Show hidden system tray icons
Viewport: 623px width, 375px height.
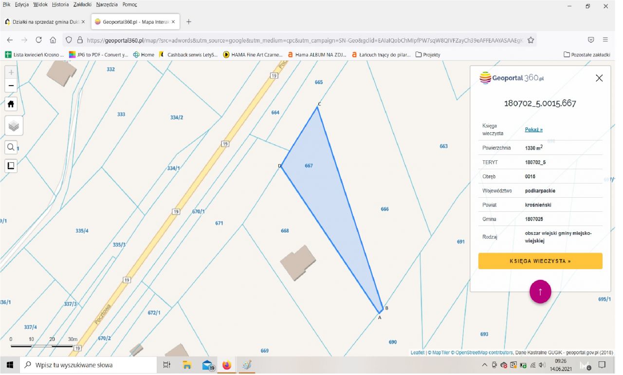coord(485,365)
